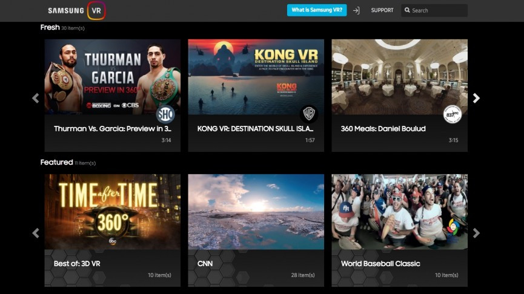Click What is Samsung VR? button
The image size is (524, 294).
tap(317, 10)
